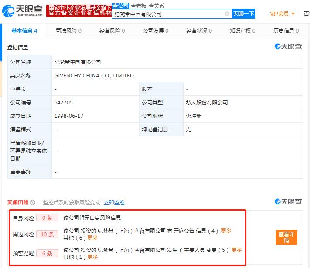The height and width of the screenshot is (268, 310).
Task: Open the 基本信息 4 tab
Action: coord(24,31)
